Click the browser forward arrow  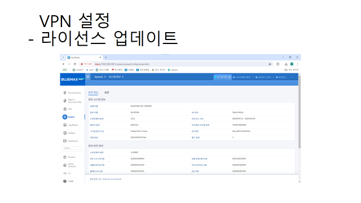pyautogui.click(x=69, y=64)
